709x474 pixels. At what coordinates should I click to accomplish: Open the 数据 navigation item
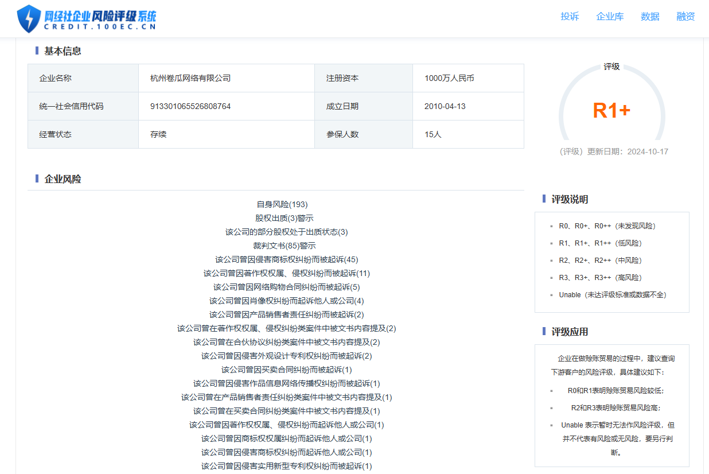coord(650,17)
